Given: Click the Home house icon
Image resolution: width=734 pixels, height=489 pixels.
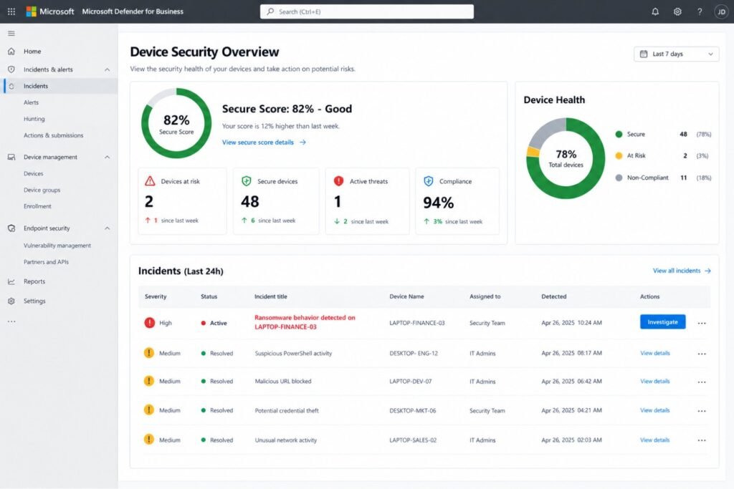Looking at the screenshot, I should [11, 51].
